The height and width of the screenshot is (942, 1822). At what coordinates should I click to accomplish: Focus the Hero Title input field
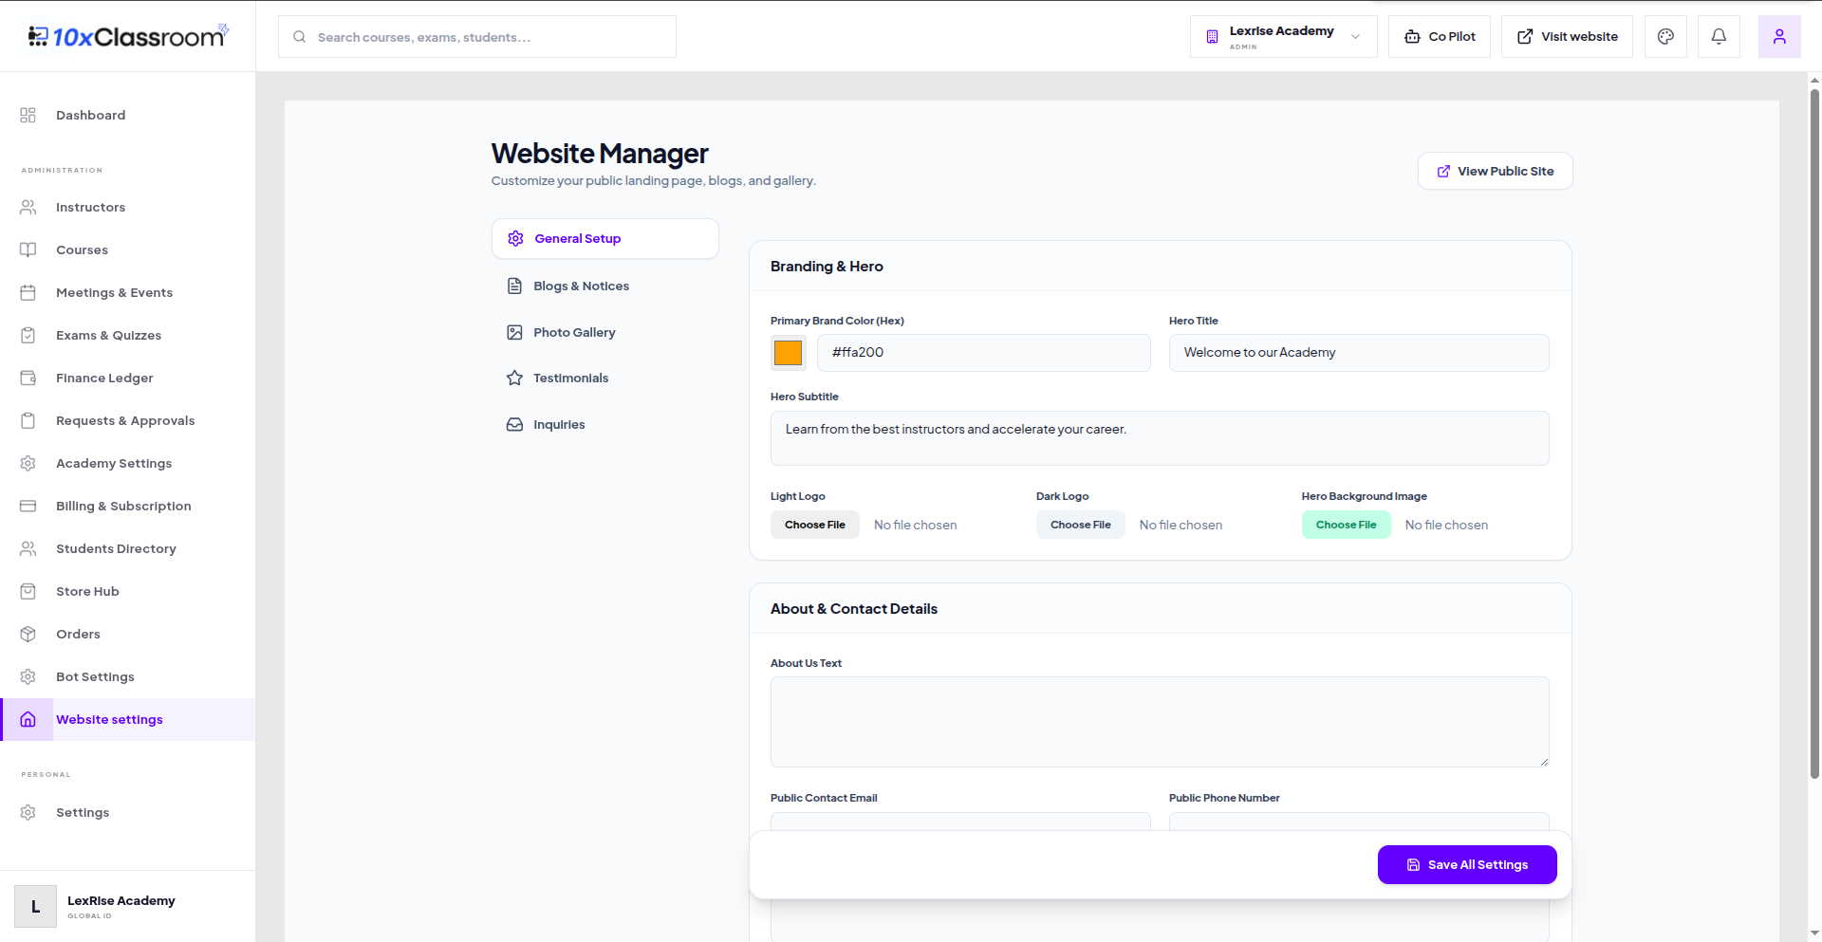(x=1359, y=353)
